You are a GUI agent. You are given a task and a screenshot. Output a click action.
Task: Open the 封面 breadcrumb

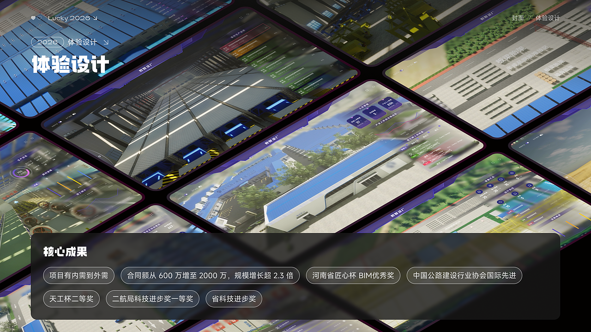(x=518, y=18)
